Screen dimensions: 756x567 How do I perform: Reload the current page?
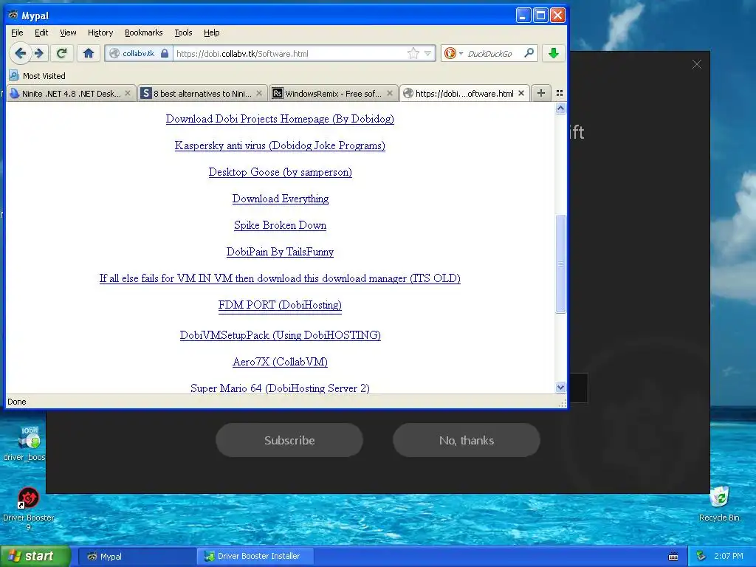point(61,53)
